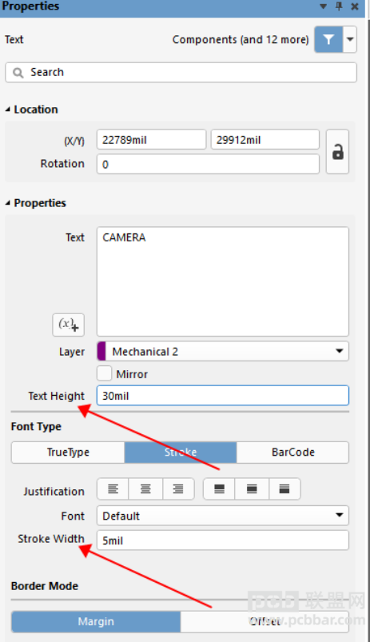Set vertical justification to middle icon

point(252,488)
